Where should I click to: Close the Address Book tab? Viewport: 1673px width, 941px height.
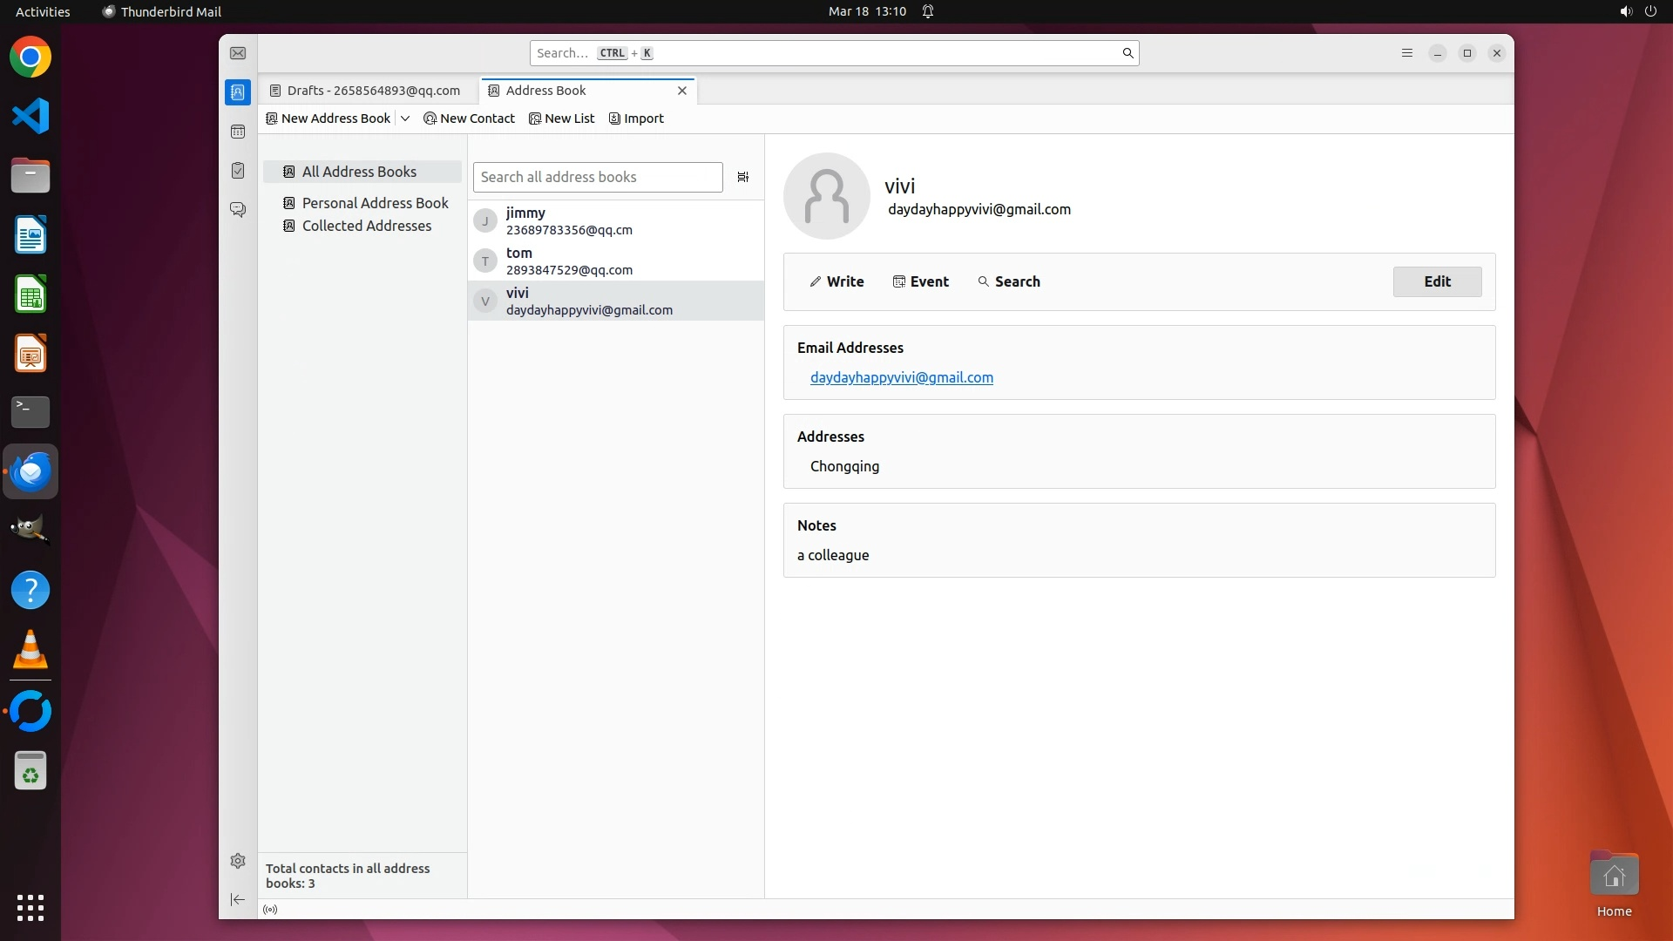682,91
